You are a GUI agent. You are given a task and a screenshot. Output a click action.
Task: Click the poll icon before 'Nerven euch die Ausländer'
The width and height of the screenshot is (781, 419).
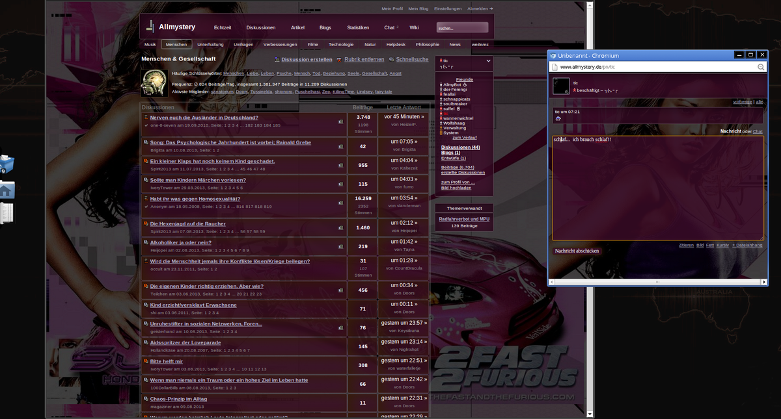coord(146,118)
